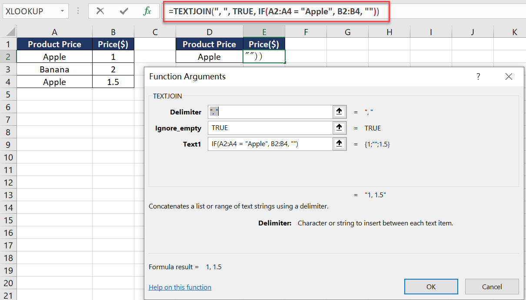The image size is (526, 300).
Task: Select column K header
Action: 510,32
